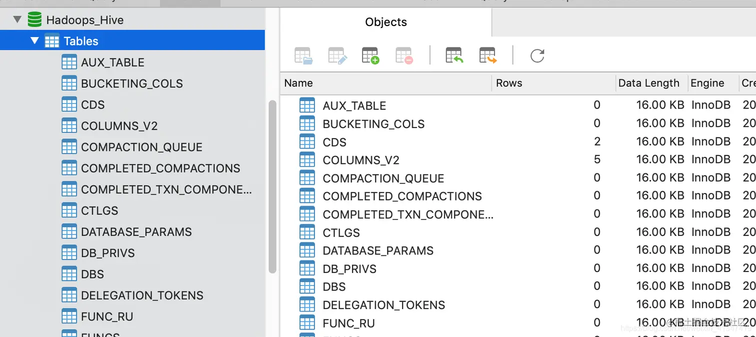756x337 pixels.
Task: Select DELEGATION_TOKENS in sidebar tree
Action: pos(142,295)
